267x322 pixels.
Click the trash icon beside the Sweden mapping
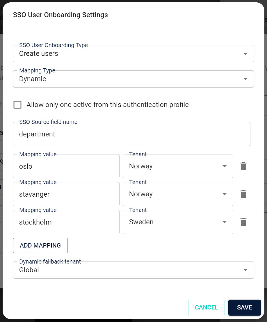pos(243,222)
